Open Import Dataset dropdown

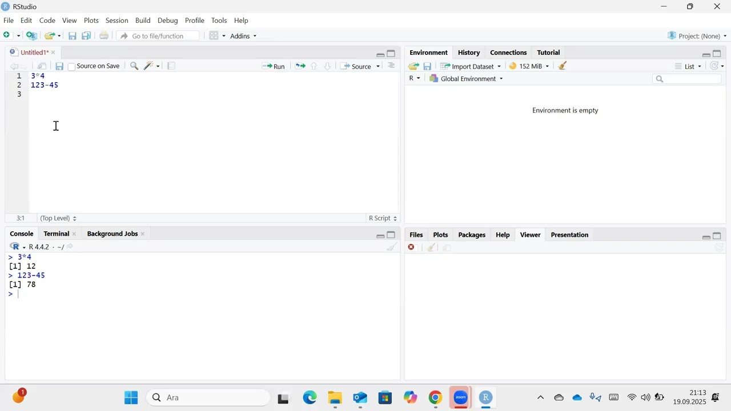pos(471,66)
